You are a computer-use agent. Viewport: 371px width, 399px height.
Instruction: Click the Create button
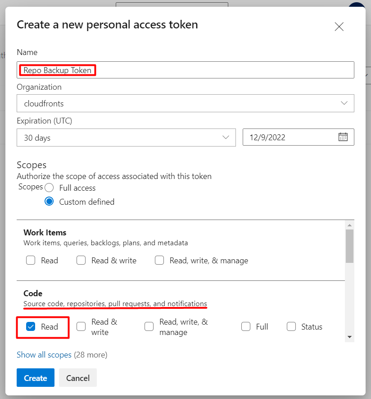click(x=36, y=378)
